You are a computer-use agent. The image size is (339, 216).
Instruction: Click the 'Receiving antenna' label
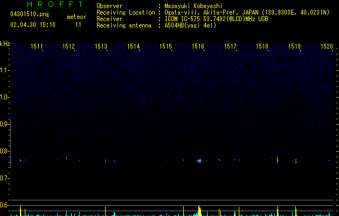point(124,25)
